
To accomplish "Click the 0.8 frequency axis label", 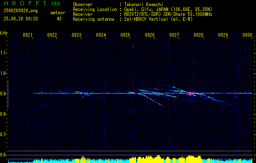I will (3, 114).
